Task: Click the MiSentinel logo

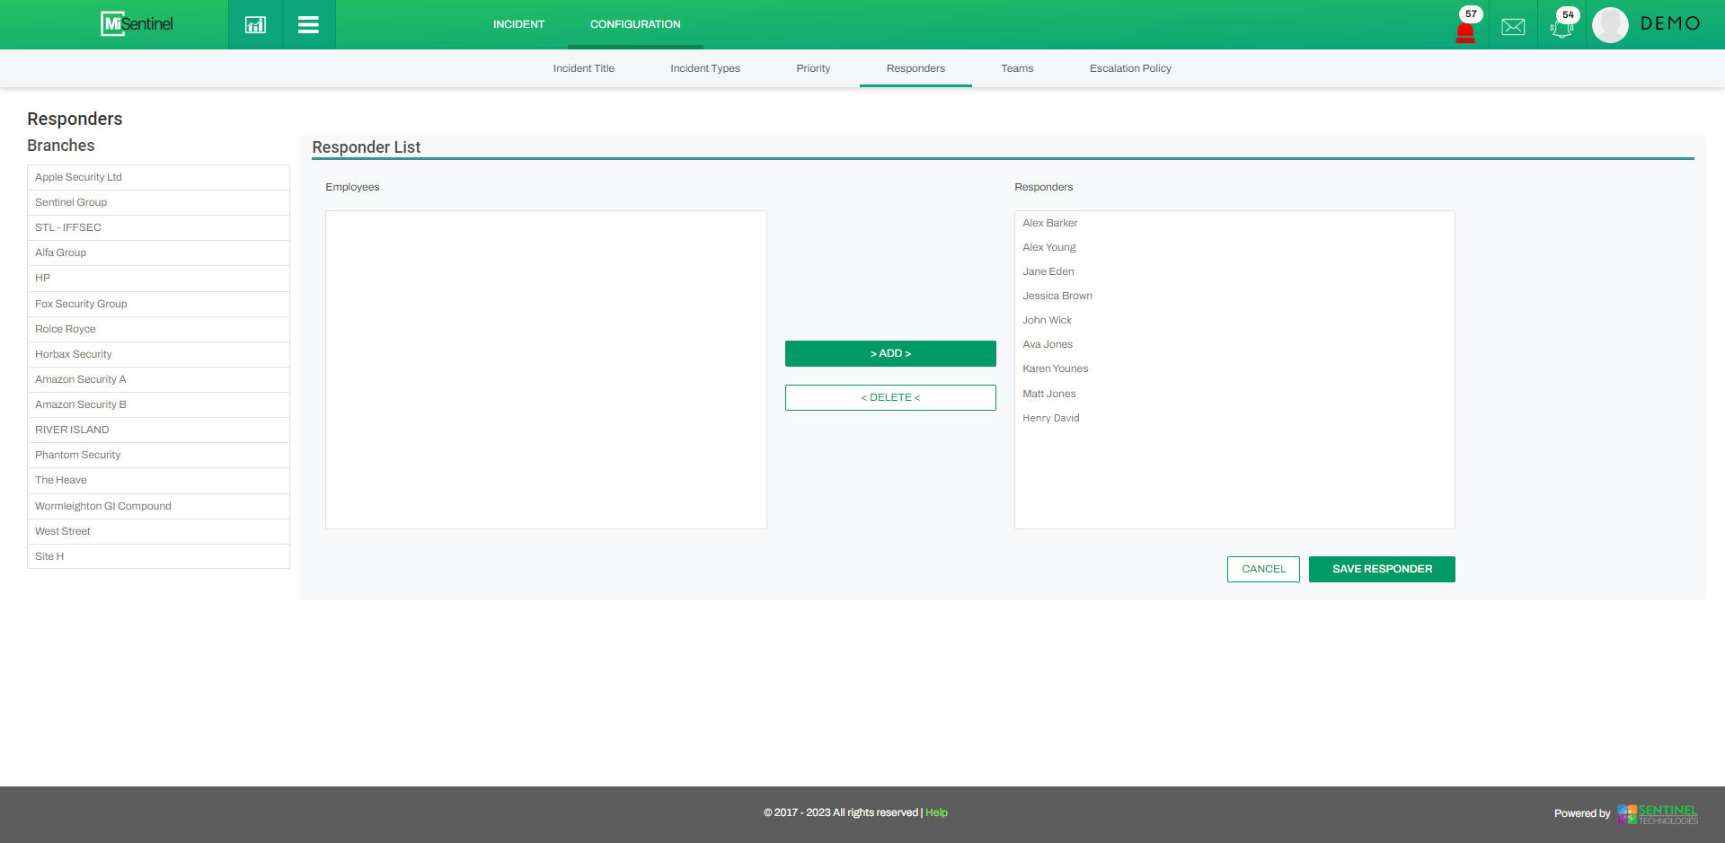Action: pyautogui.click(x=137, y=23)
